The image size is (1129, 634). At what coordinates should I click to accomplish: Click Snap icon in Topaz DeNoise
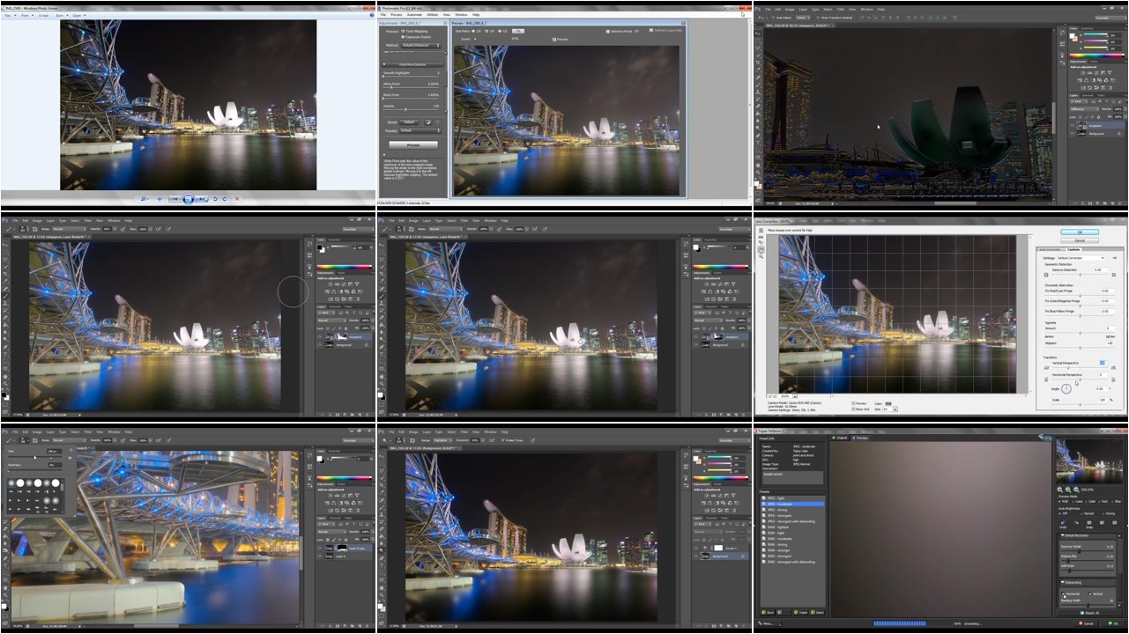click(1089, 524)
